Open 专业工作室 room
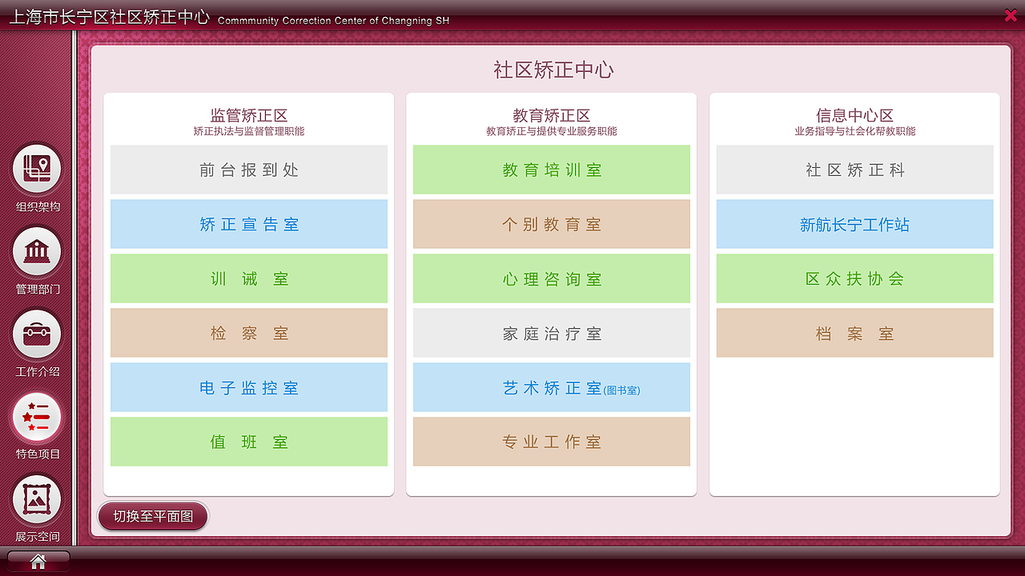 (552, 442)
